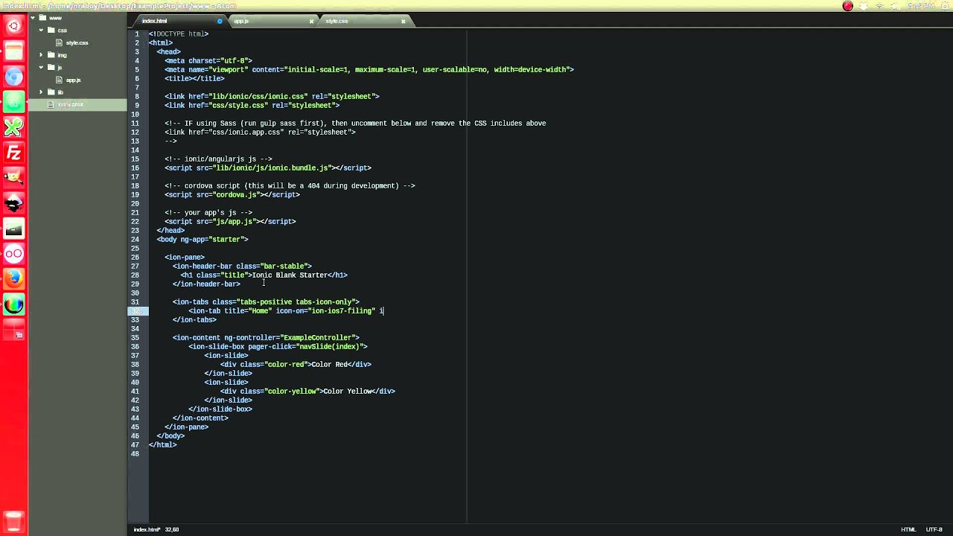
Task: Launch Firefox from the dock
Action: 13,279
